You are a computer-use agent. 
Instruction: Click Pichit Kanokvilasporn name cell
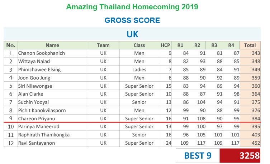(x=52, y=110)
